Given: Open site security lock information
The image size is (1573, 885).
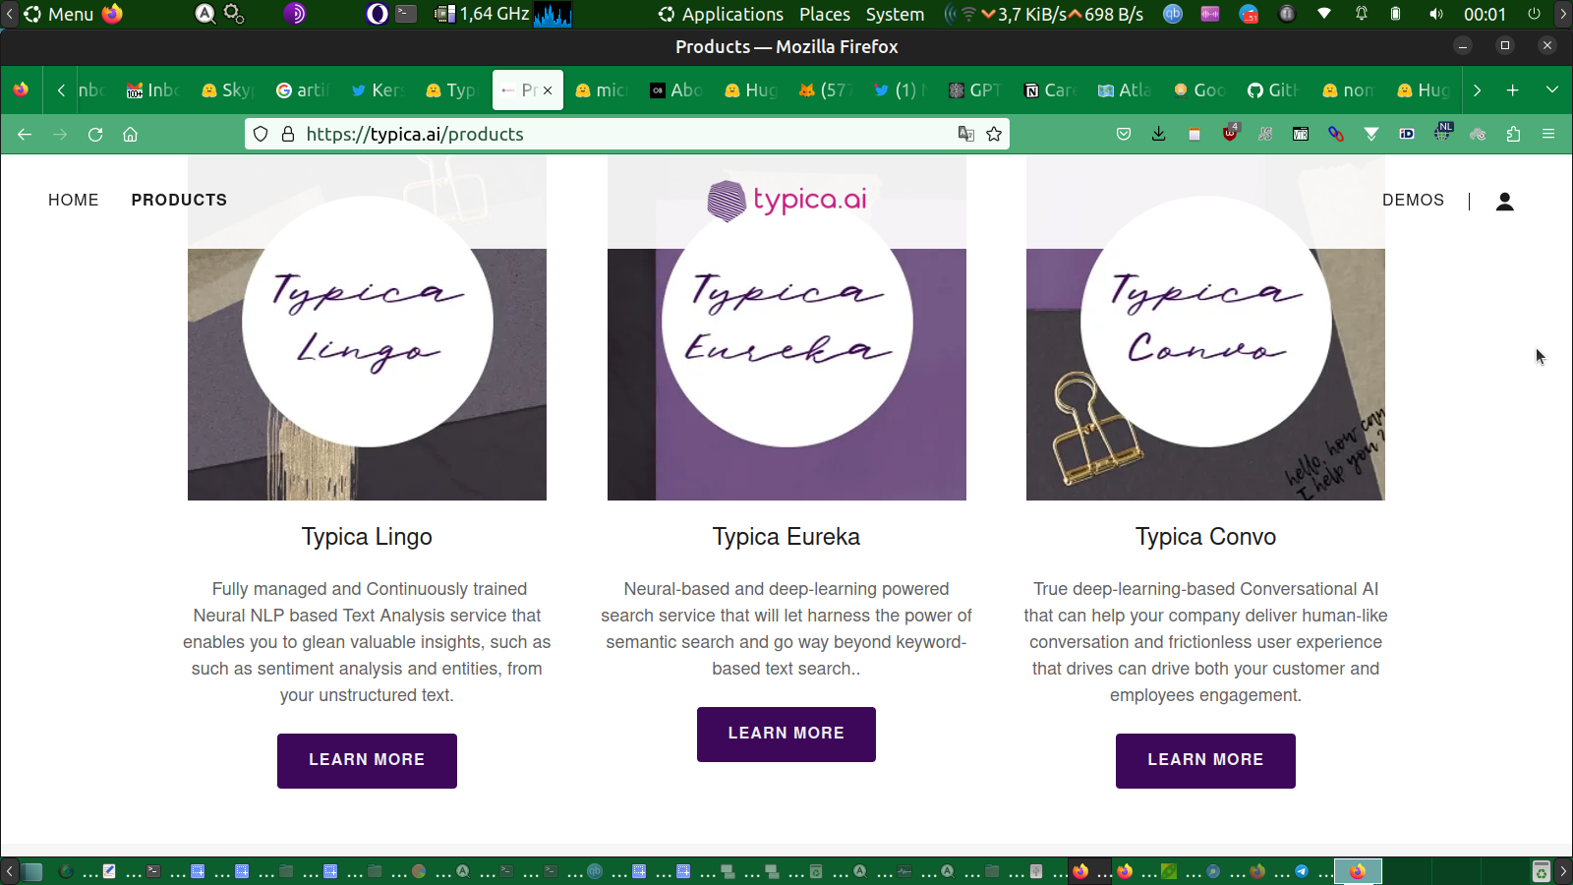Looking at the screenshot, I should (288, 135).
